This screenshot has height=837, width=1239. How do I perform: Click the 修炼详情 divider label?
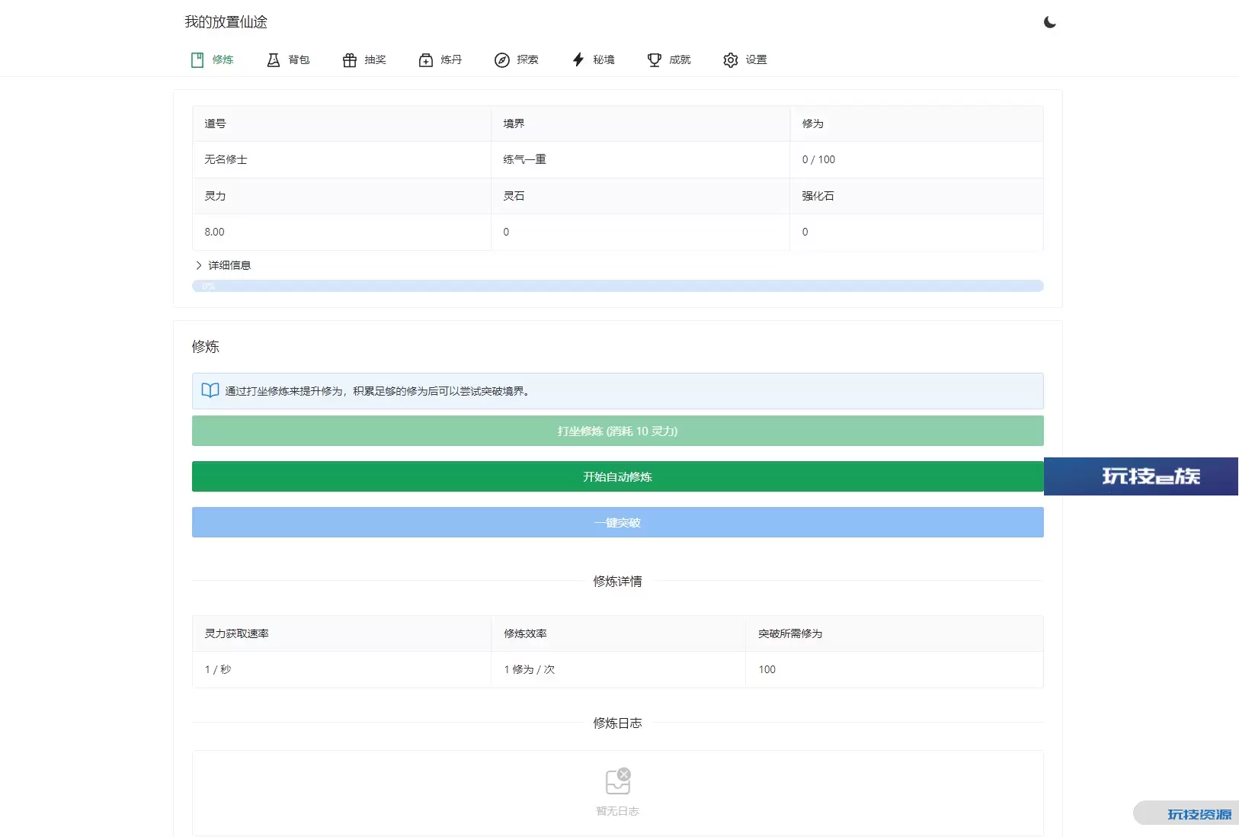(618, 581)
